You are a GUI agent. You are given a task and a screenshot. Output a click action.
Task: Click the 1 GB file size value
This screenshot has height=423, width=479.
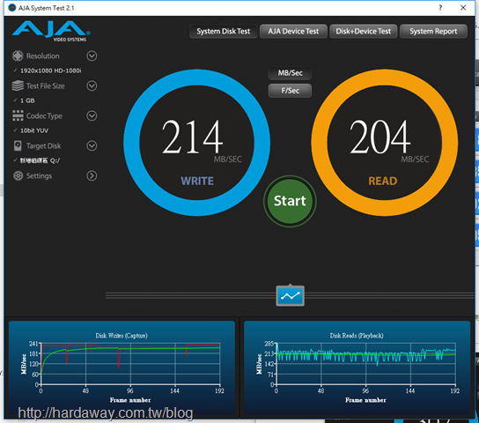click(x=27, y=100)
